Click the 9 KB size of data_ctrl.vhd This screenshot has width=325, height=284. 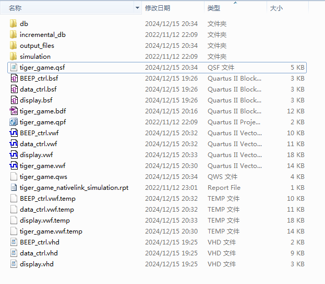coord(297,253)
